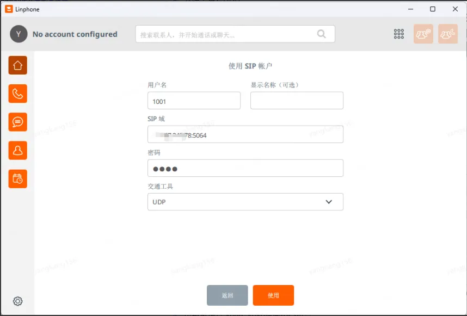Open the conversations chat panel

click(x=17, y=122)
